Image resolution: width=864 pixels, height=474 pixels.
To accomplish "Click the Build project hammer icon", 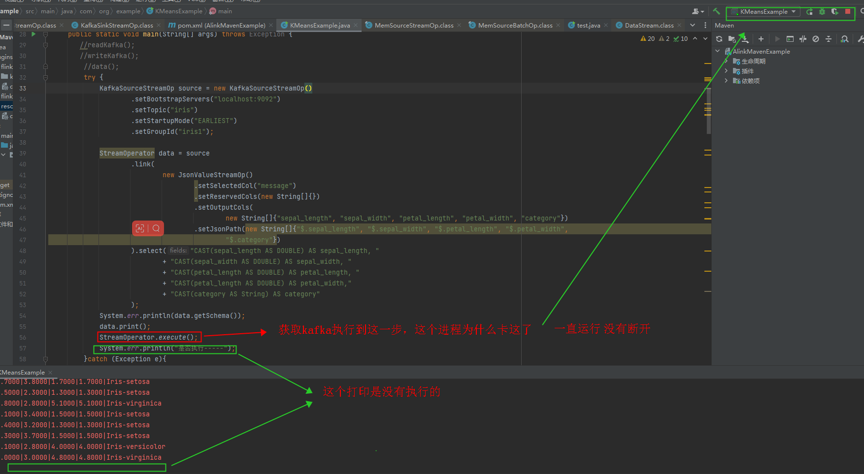I will (x=716, y=11).
